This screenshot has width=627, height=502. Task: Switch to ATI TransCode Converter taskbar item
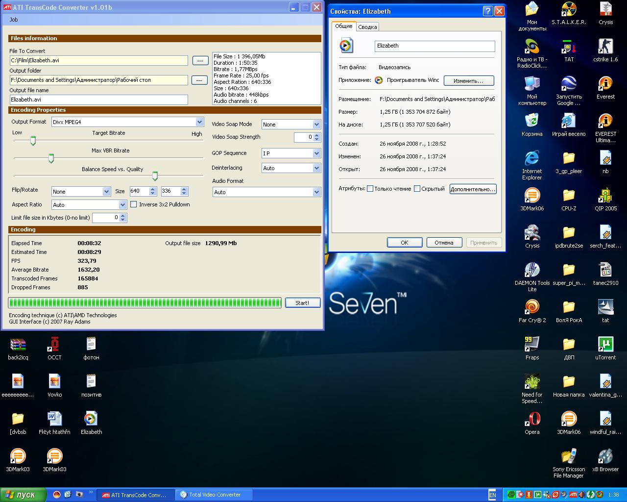pyautogui.click(x=135, y=495)
